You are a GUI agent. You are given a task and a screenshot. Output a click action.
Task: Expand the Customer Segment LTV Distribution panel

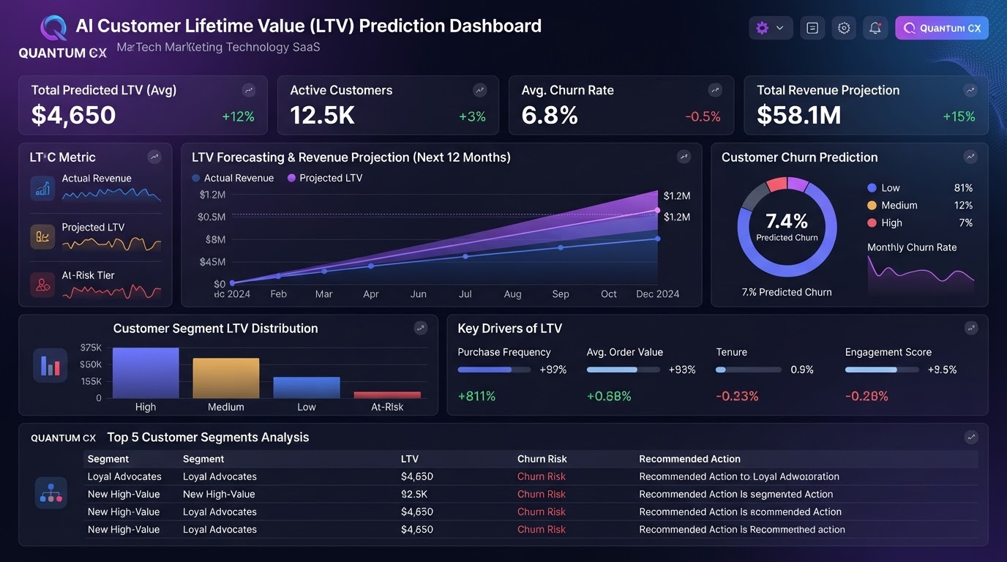[x=420, y=328]
